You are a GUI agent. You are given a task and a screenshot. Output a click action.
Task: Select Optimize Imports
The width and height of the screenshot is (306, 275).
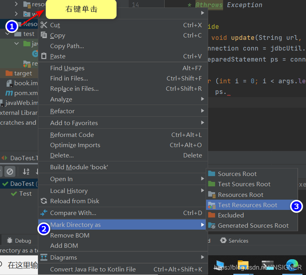tap(123, 145)
